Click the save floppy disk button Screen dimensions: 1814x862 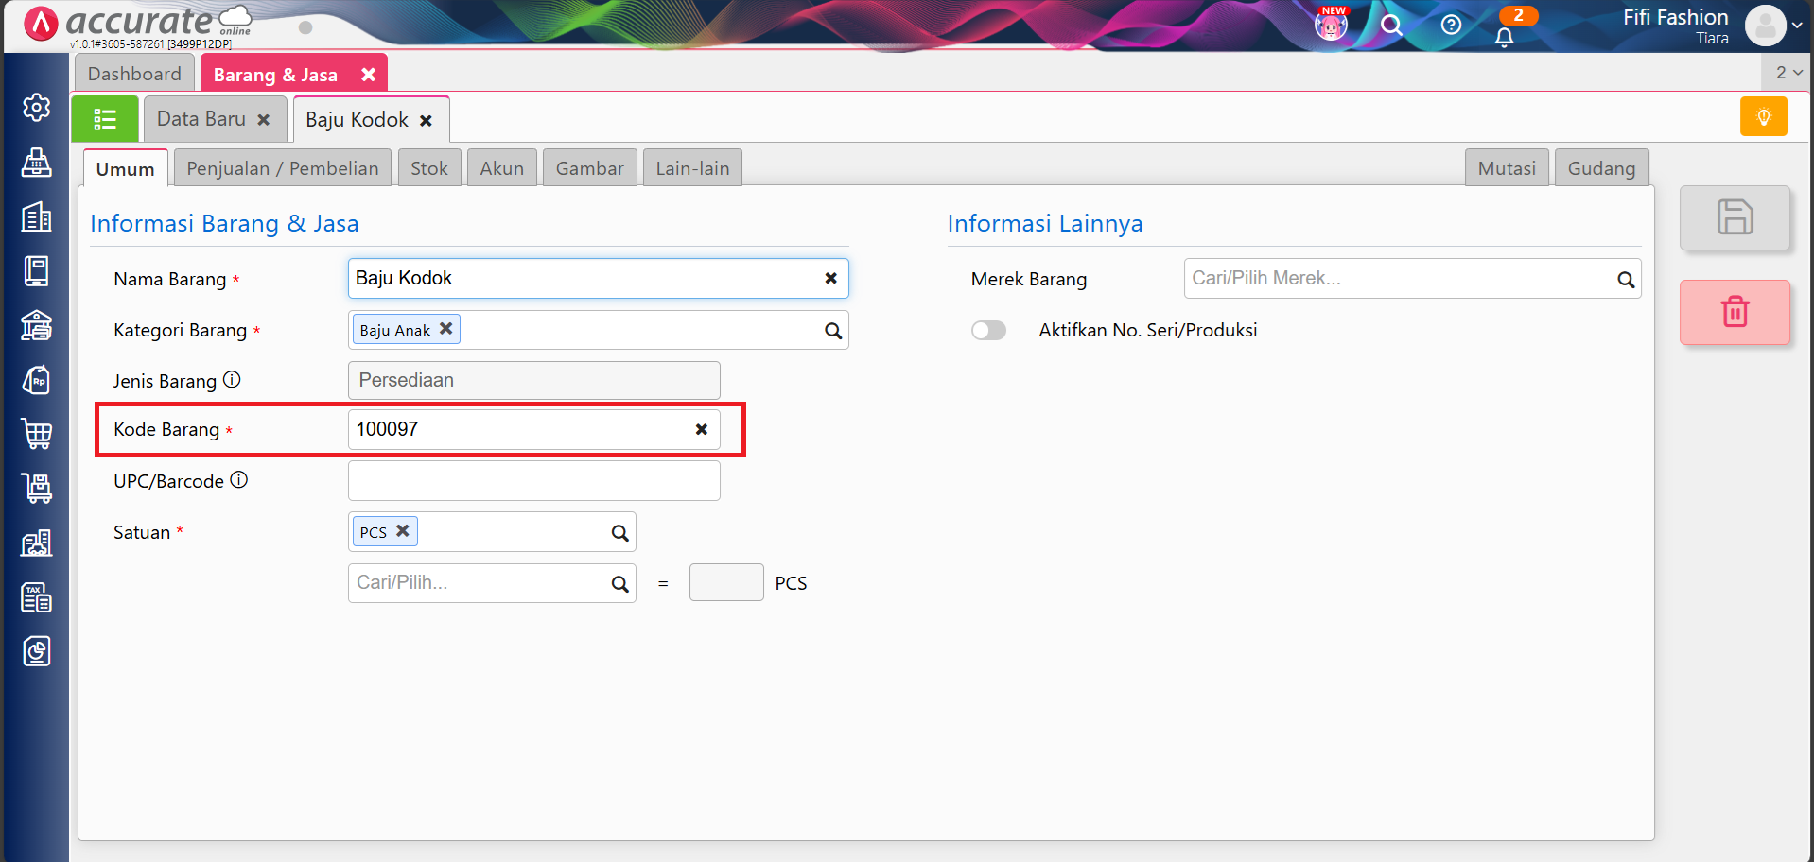[1734, 217]
